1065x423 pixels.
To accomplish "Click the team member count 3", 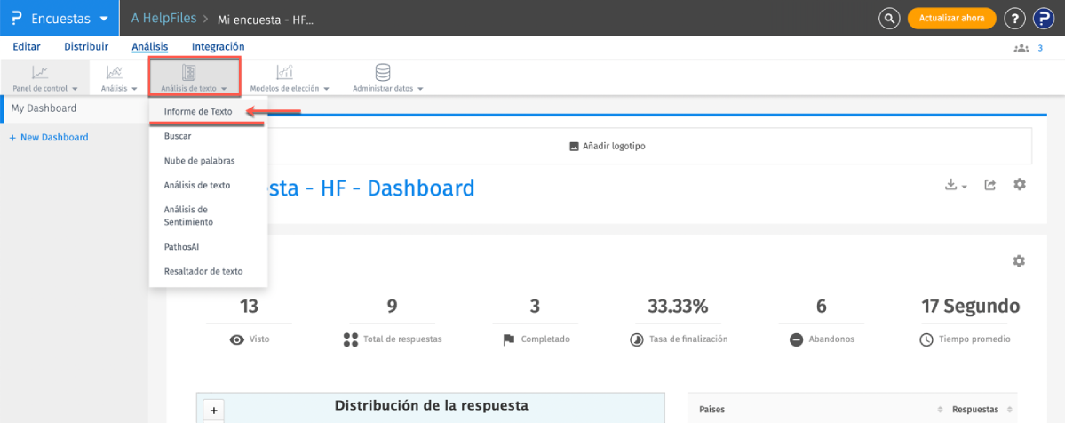I will [x=1040, y=48].
